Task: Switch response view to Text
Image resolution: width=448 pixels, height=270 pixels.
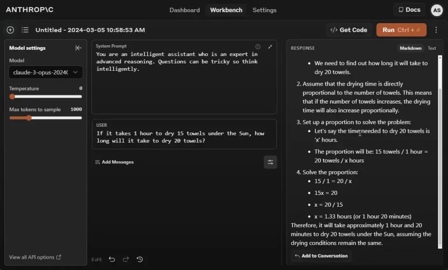Action: click(432, 48)
